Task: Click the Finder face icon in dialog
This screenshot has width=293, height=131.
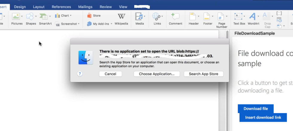Action: point(86,58)
